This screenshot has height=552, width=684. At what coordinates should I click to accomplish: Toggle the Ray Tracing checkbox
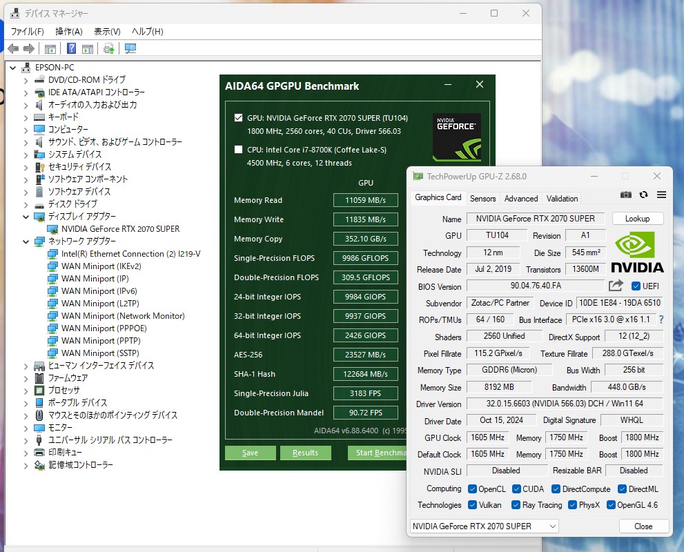coord(516,505)
